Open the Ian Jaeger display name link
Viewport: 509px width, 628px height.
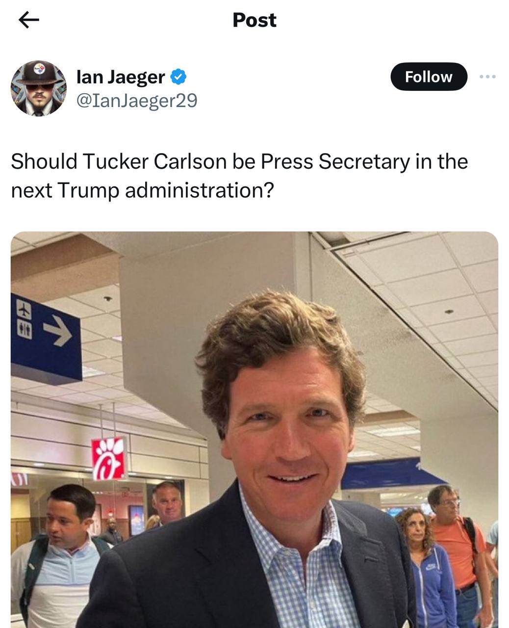coord(121,77)
